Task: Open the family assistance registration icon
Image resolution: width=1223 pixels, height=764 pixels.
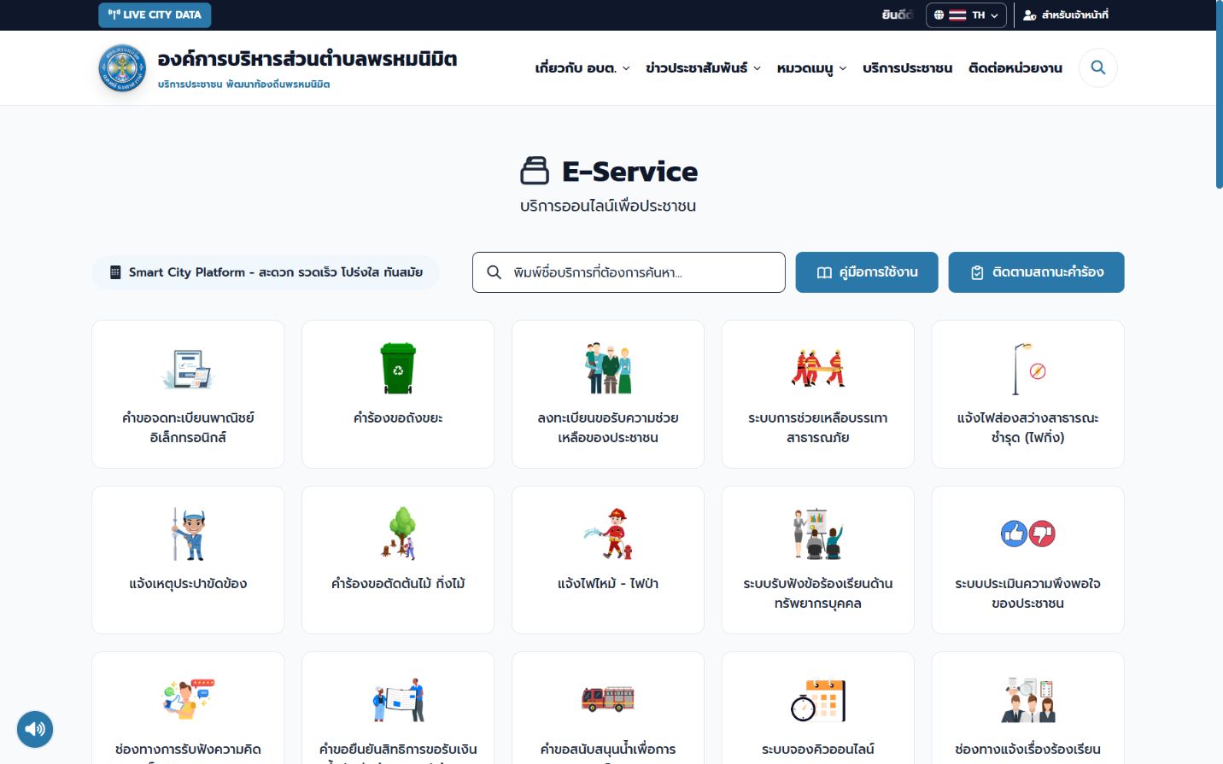Action: pyautogui.click(x=608, y=368)
